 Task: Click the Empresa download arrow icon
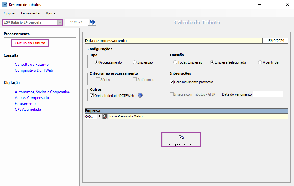(100, 117)
